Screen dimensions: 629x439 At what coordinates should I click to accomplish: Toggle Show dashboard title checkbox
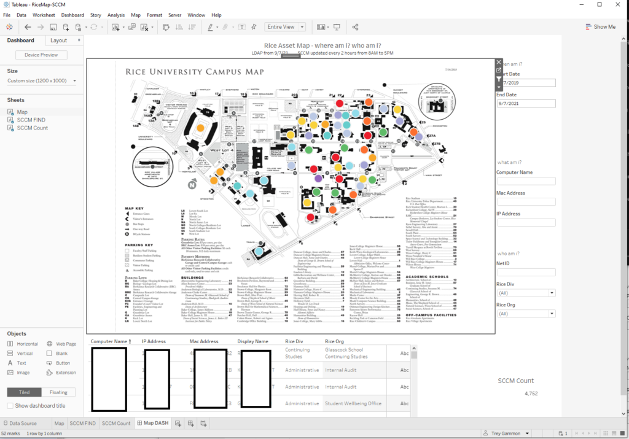[10, 406]
